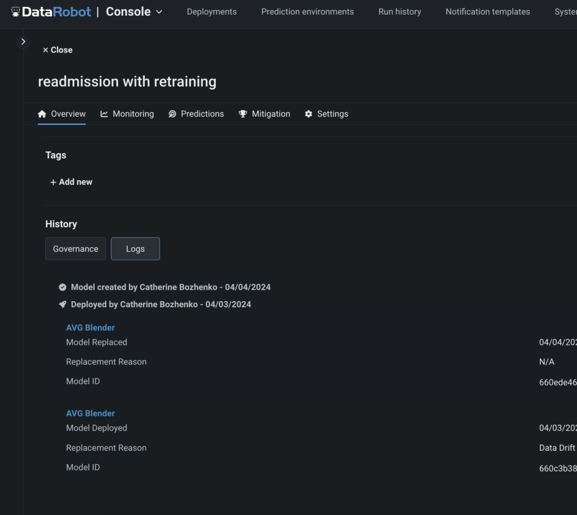
Task: Switch to the Governance history view
Action: tap(75, 248)
